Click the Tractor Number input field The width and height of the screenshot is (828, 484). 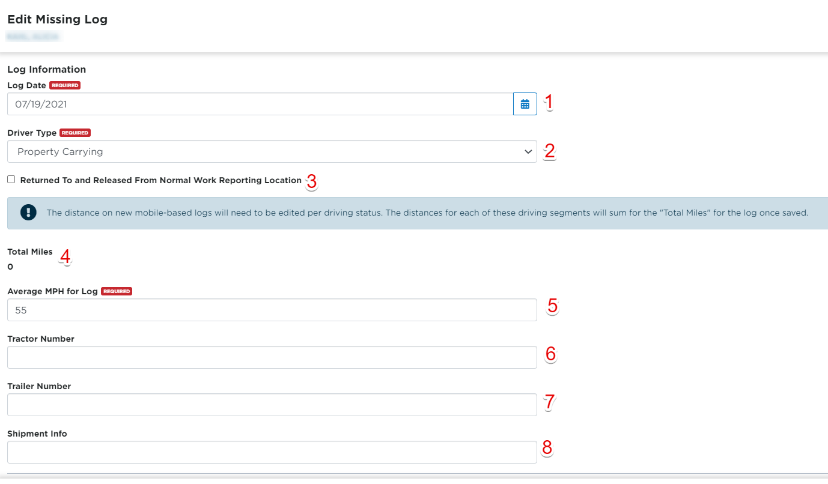click(x=272, y=357)
